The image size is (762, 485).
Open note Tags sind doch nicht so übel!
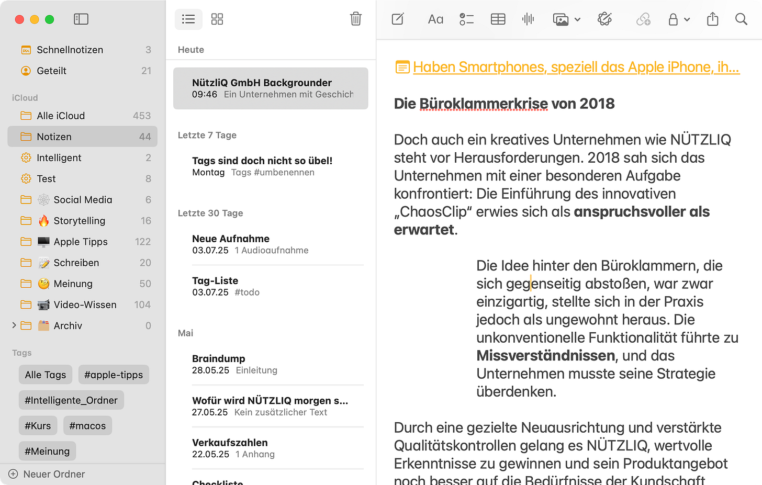271,166
